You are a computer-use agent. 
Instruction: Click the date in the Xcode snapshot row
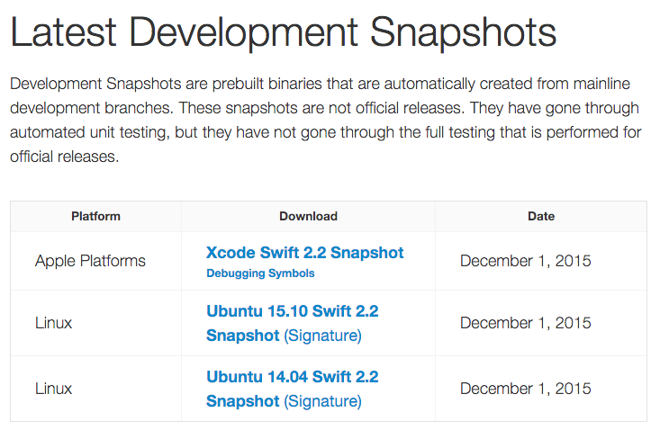point(525,261)
